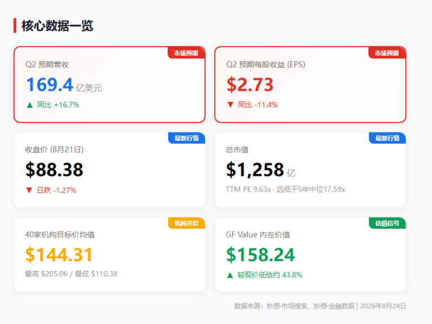This screenshot has height=324, width=432.
Task: Click the $1,258 亿 market cap value
Action: click(261, 170)
